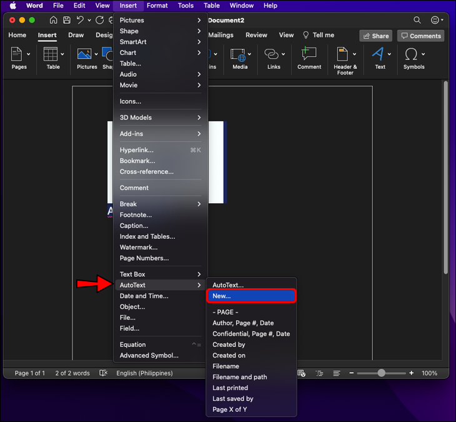
Task: Click the Media ribbon icon
Action: pyautogui.click(x=238, y=54)
